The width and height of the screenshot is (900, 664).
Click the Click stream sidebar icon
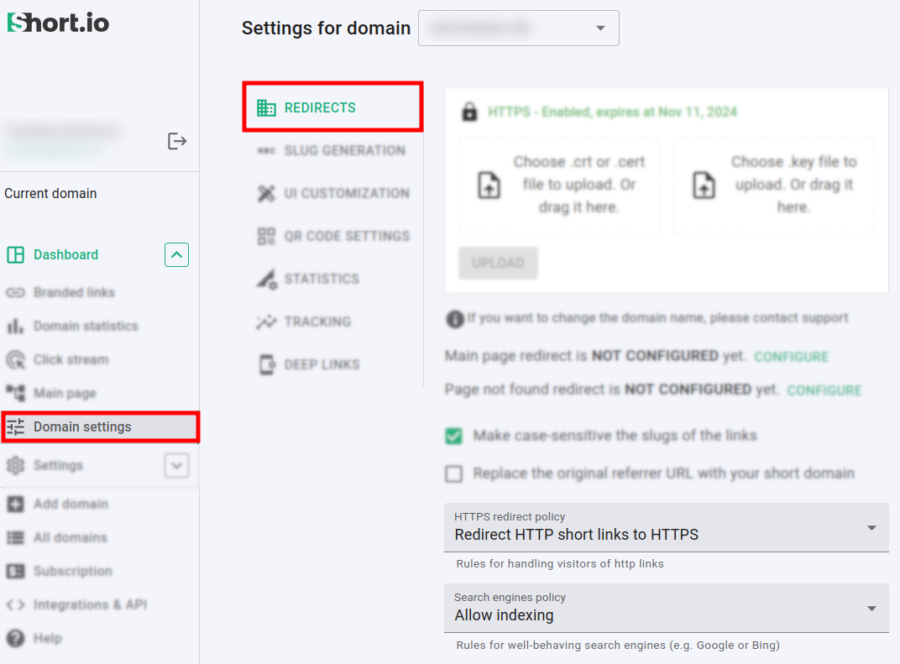pyautogui.click(x=15, y=360)
